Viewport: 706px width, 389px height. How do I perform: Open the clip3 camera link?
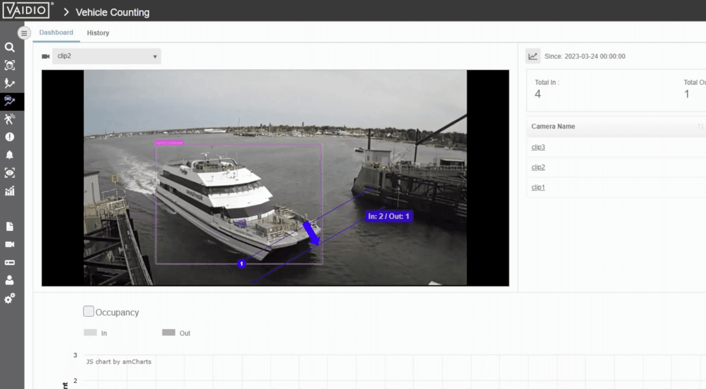click(x=538, y=147)
